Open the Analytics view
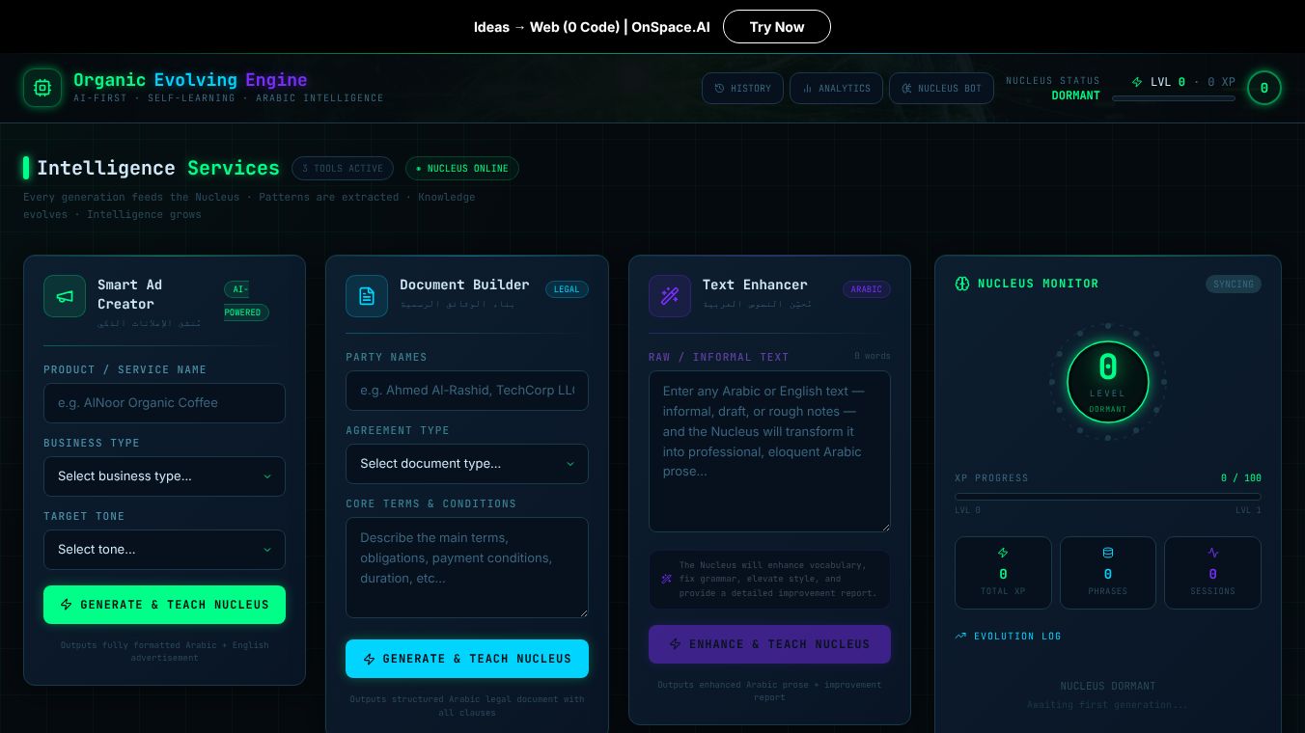 [x=836, y=88]
